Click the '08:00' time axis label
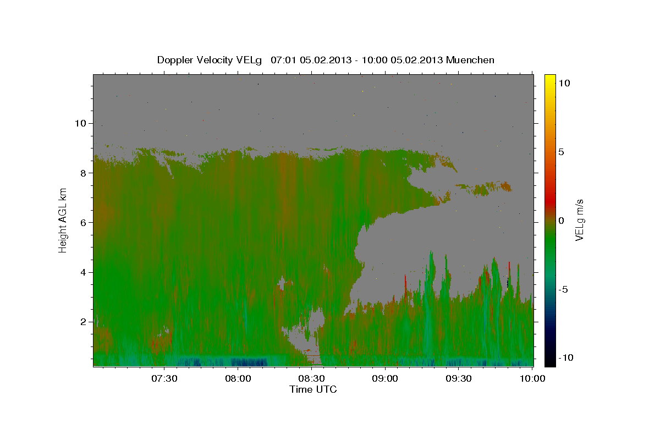 pos(238,378)
